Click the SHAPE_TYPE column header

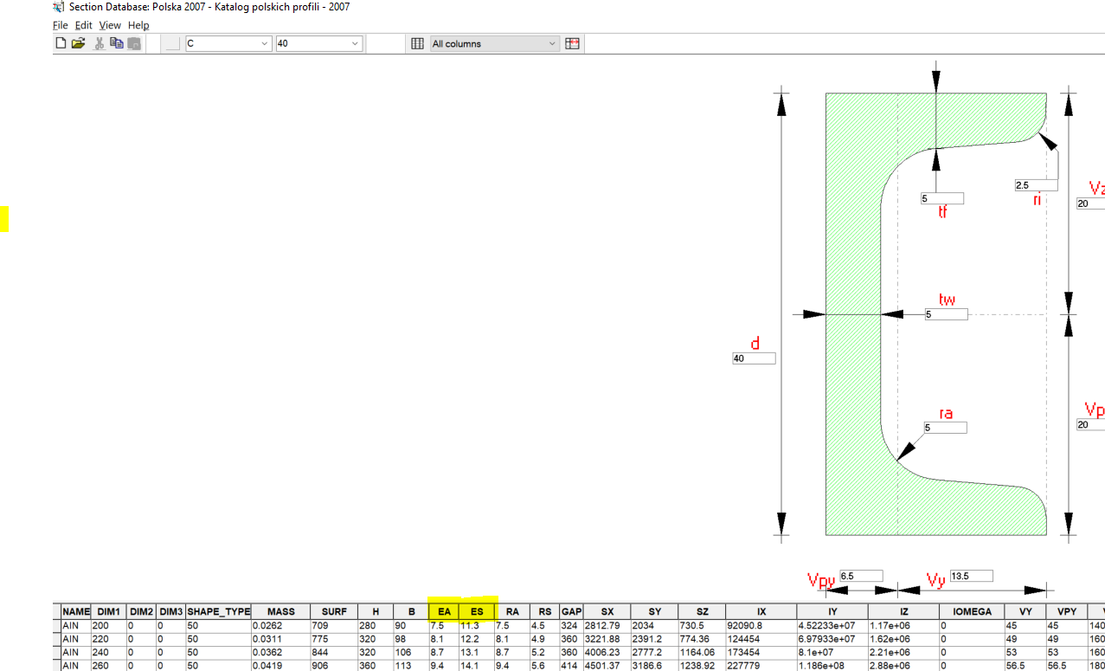[218, 611]
